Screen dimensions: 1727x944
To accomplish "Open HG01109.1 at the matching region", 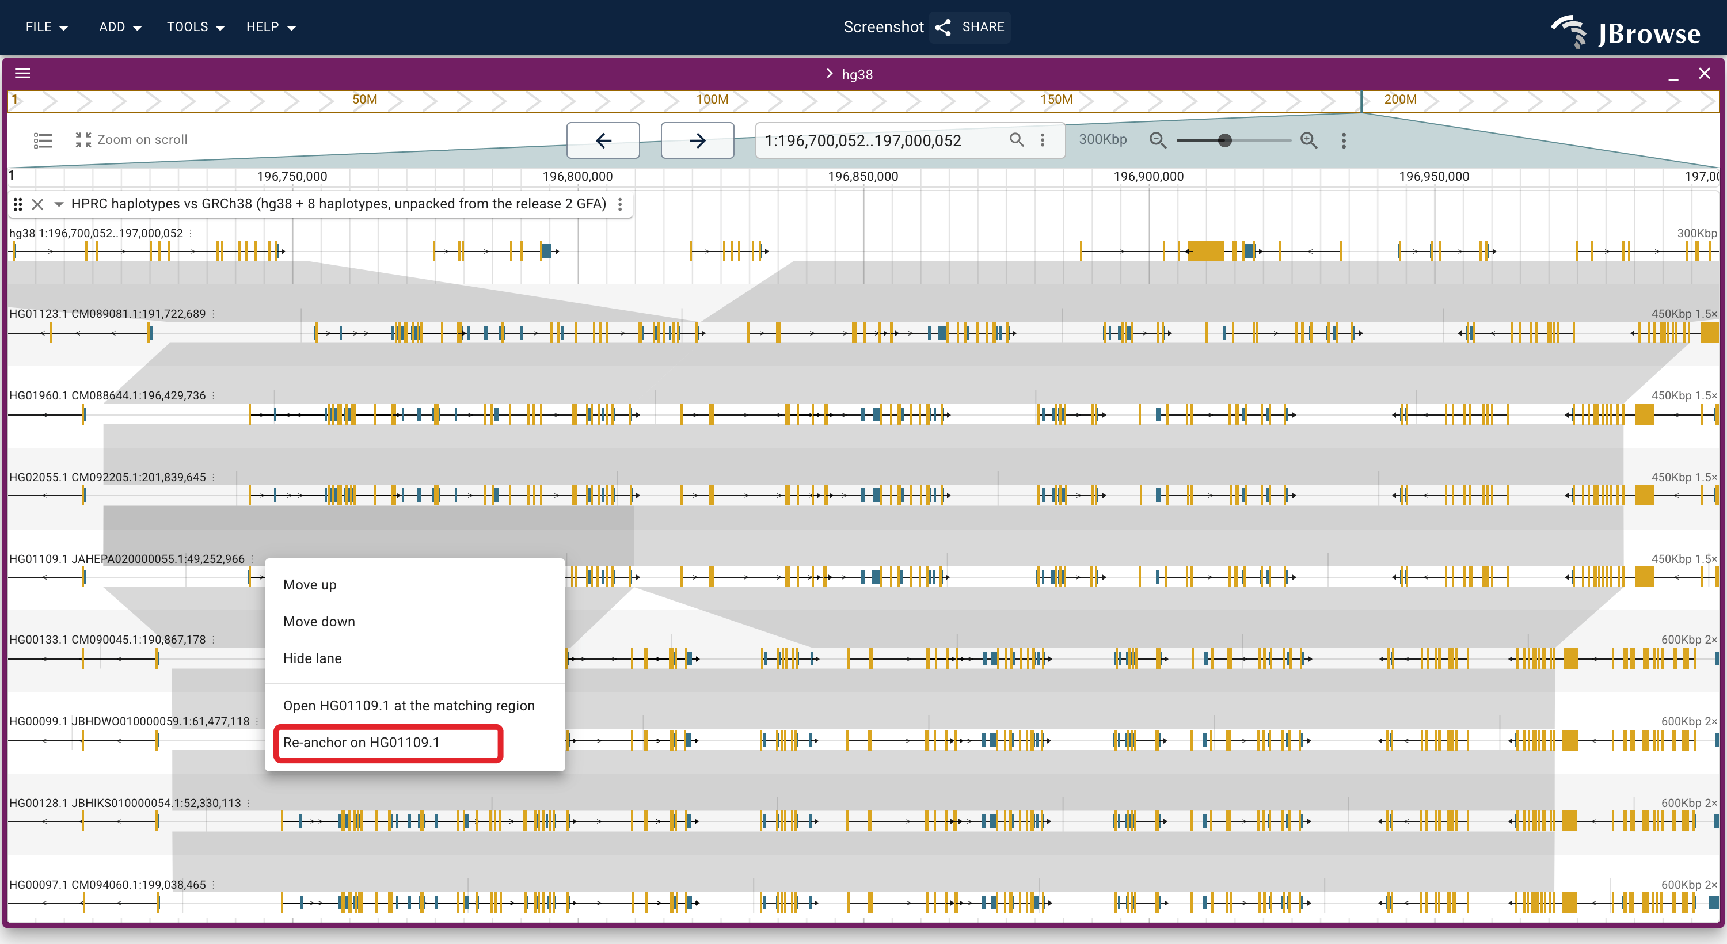I will [x=415, y=705].
